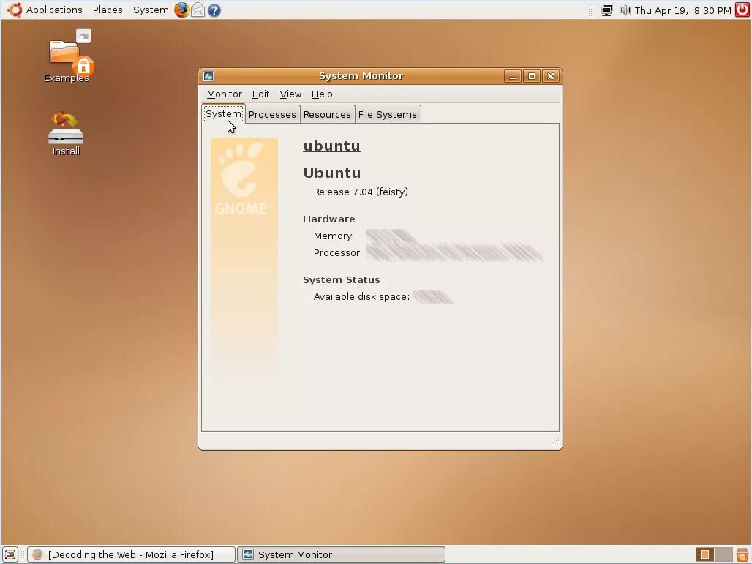
Task: Select the System tab
Action: 224,113
